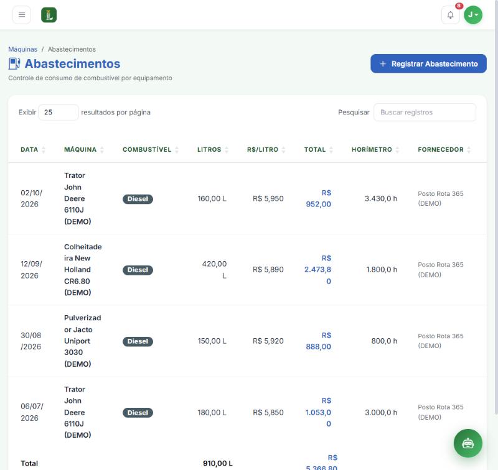
Task: Sort table by Data column
Action: [33, 149]
